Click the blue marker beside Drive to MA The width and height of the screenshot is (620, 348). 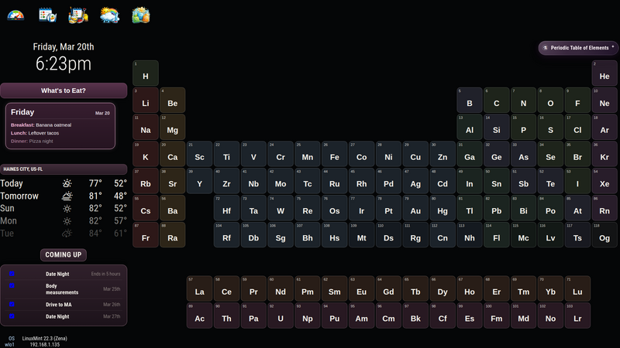click(x=12, y=304)
